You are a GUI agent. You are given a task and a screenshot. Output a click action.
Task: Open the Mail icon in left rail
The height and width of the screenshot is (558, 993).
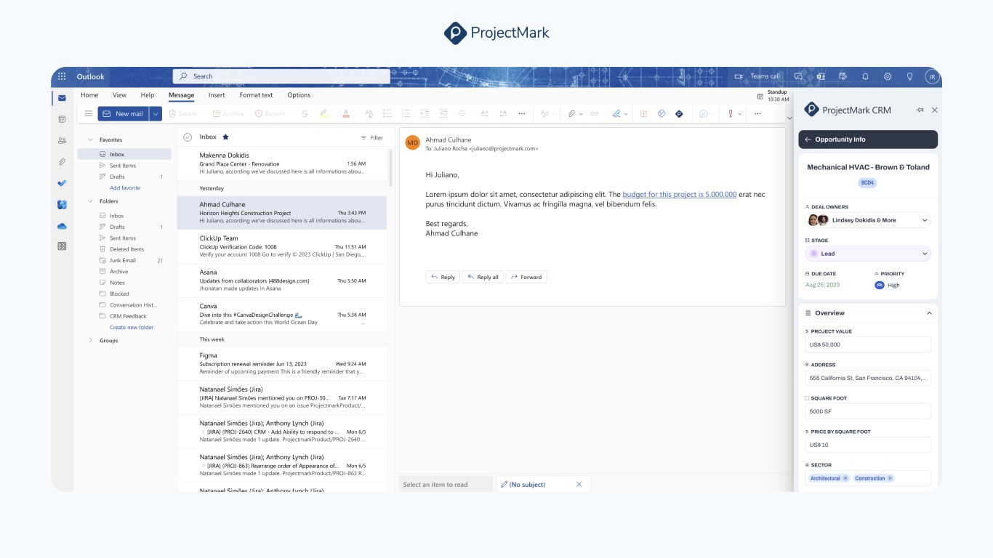tap(62, 98)
